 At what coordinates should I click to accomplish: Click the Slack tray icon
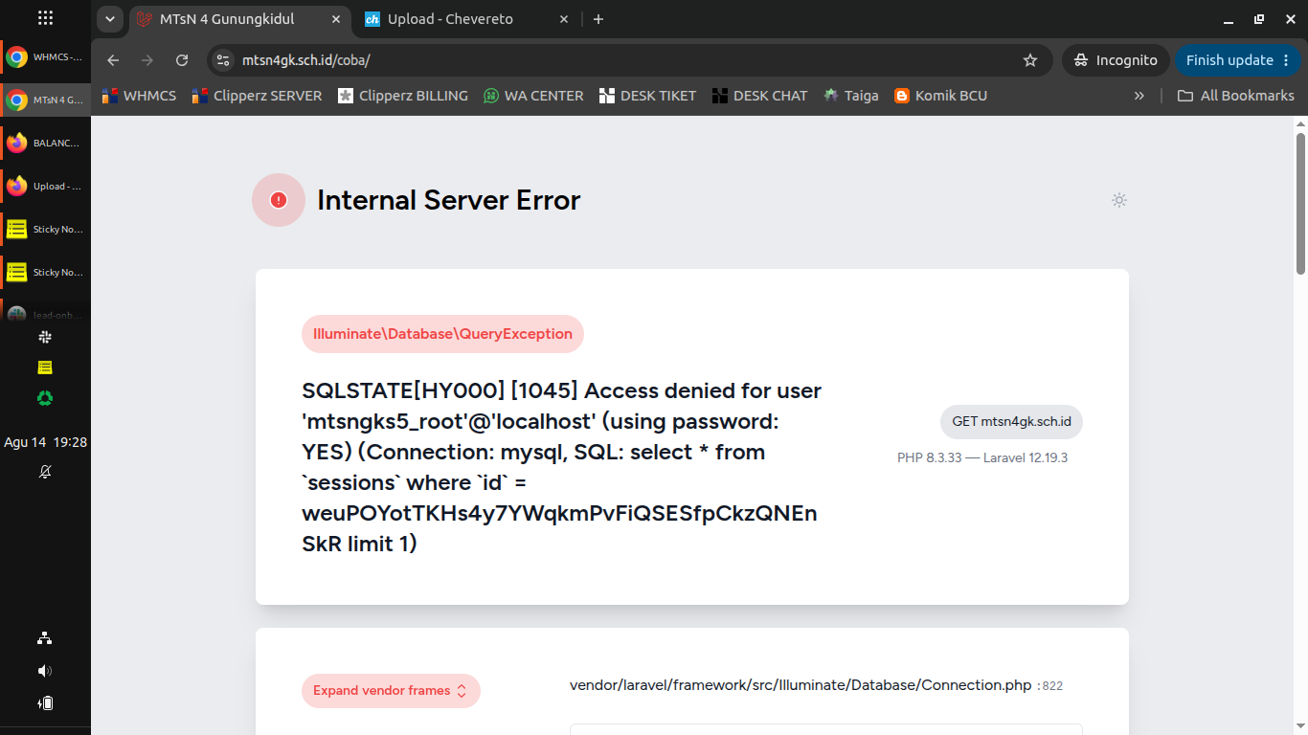tap(45, 337)
